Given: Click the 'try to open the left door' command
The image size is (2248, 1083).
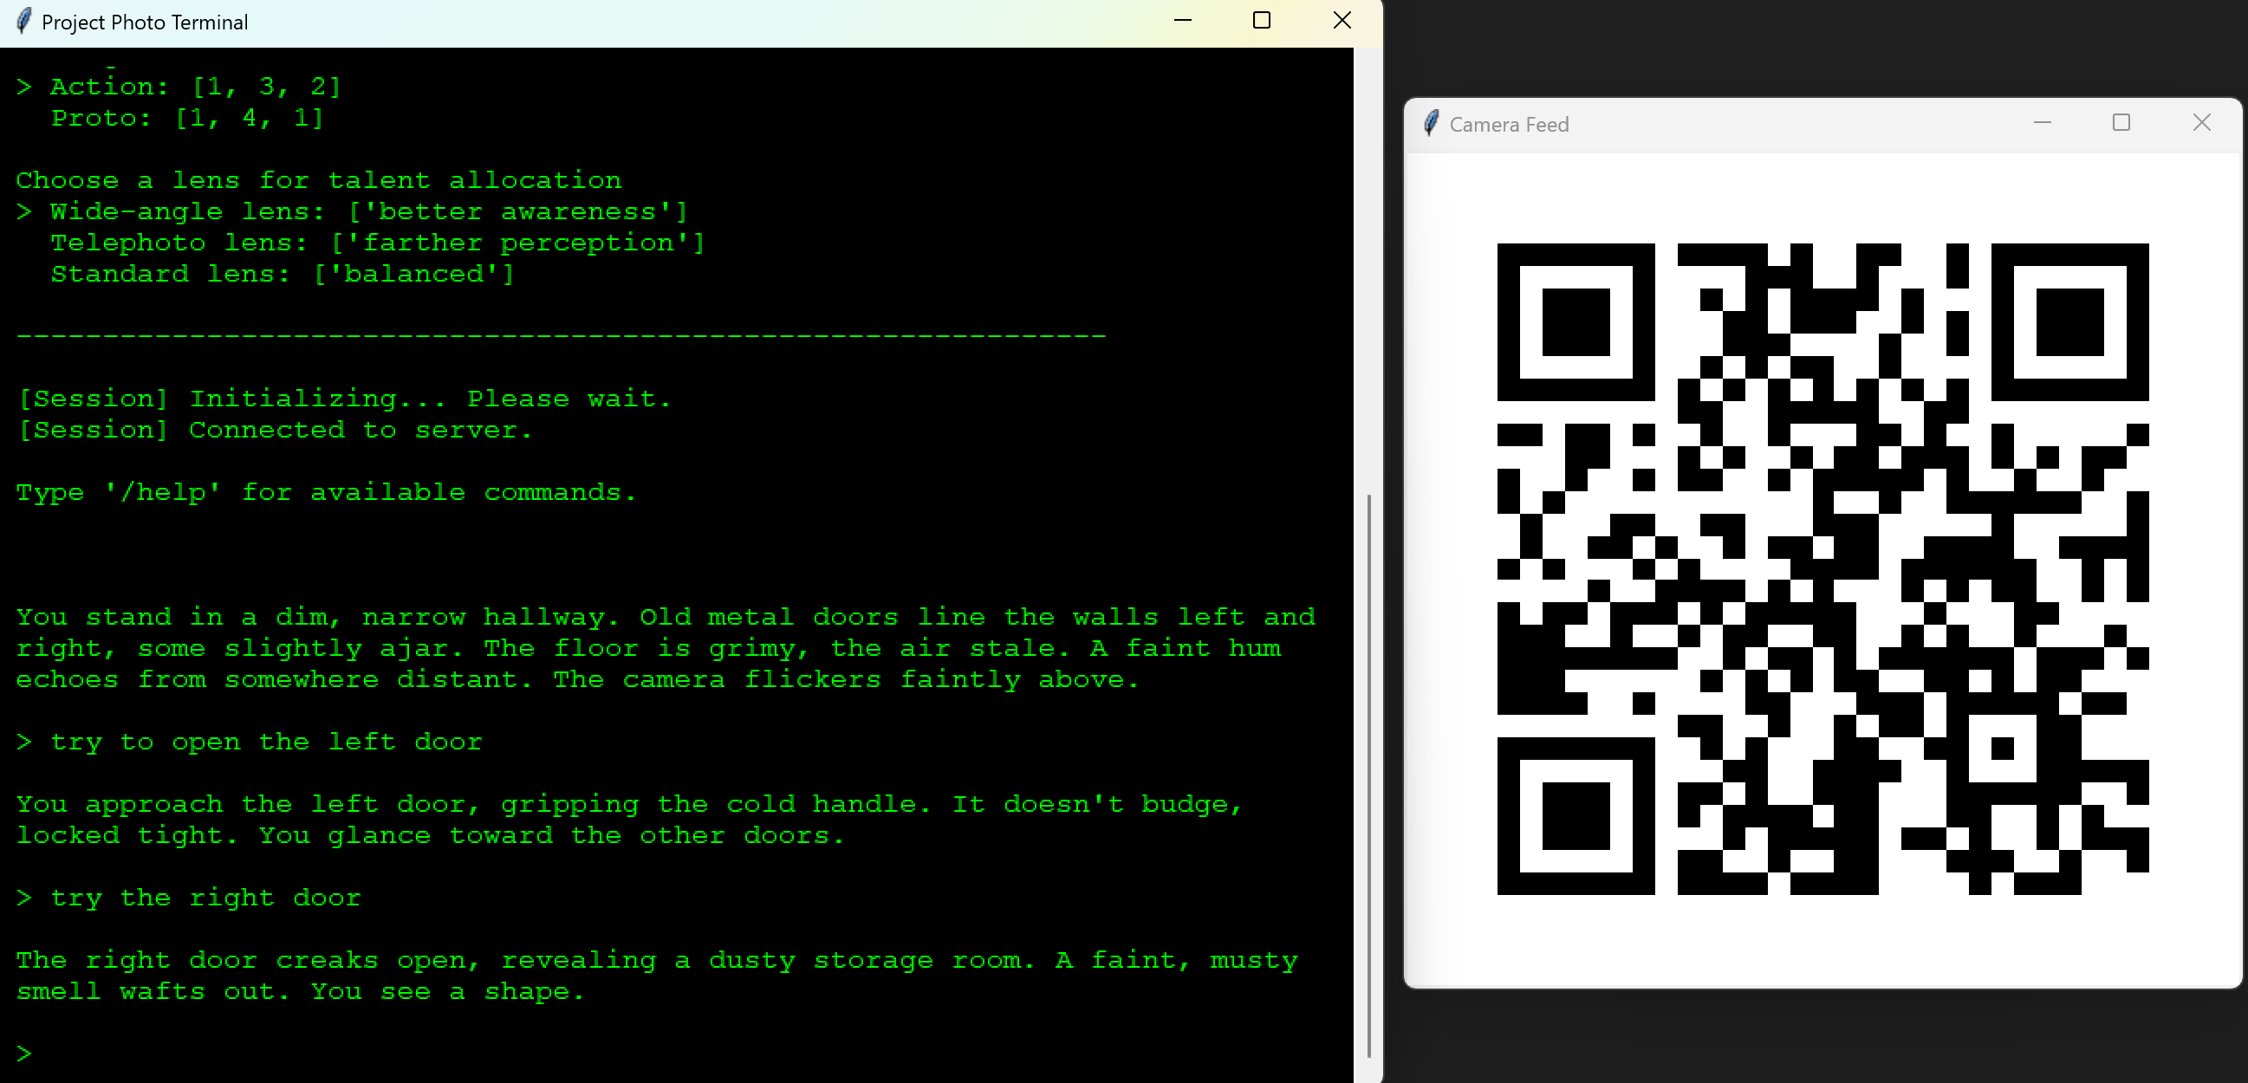Looking at the screenshot, I should point(249,743).
